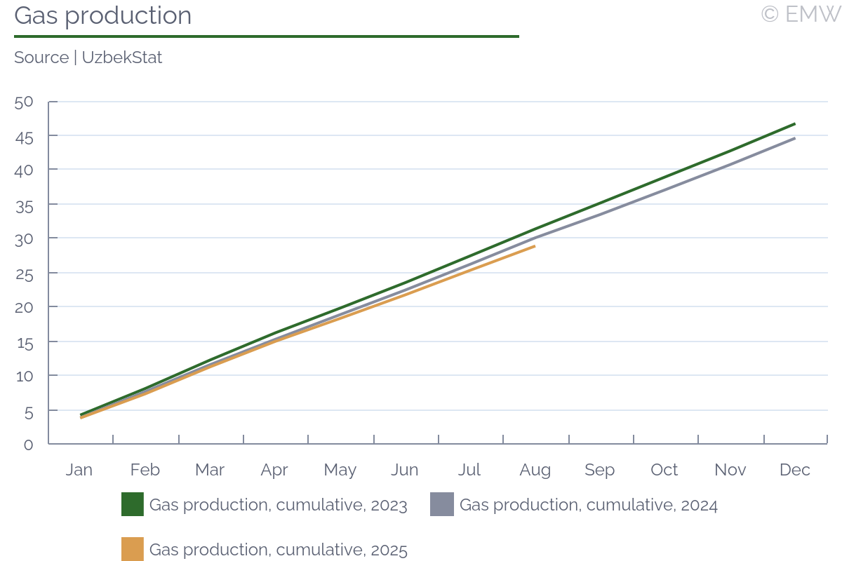Click the May month axis label
Screen dimensions: 842x561
coord(340,470)
